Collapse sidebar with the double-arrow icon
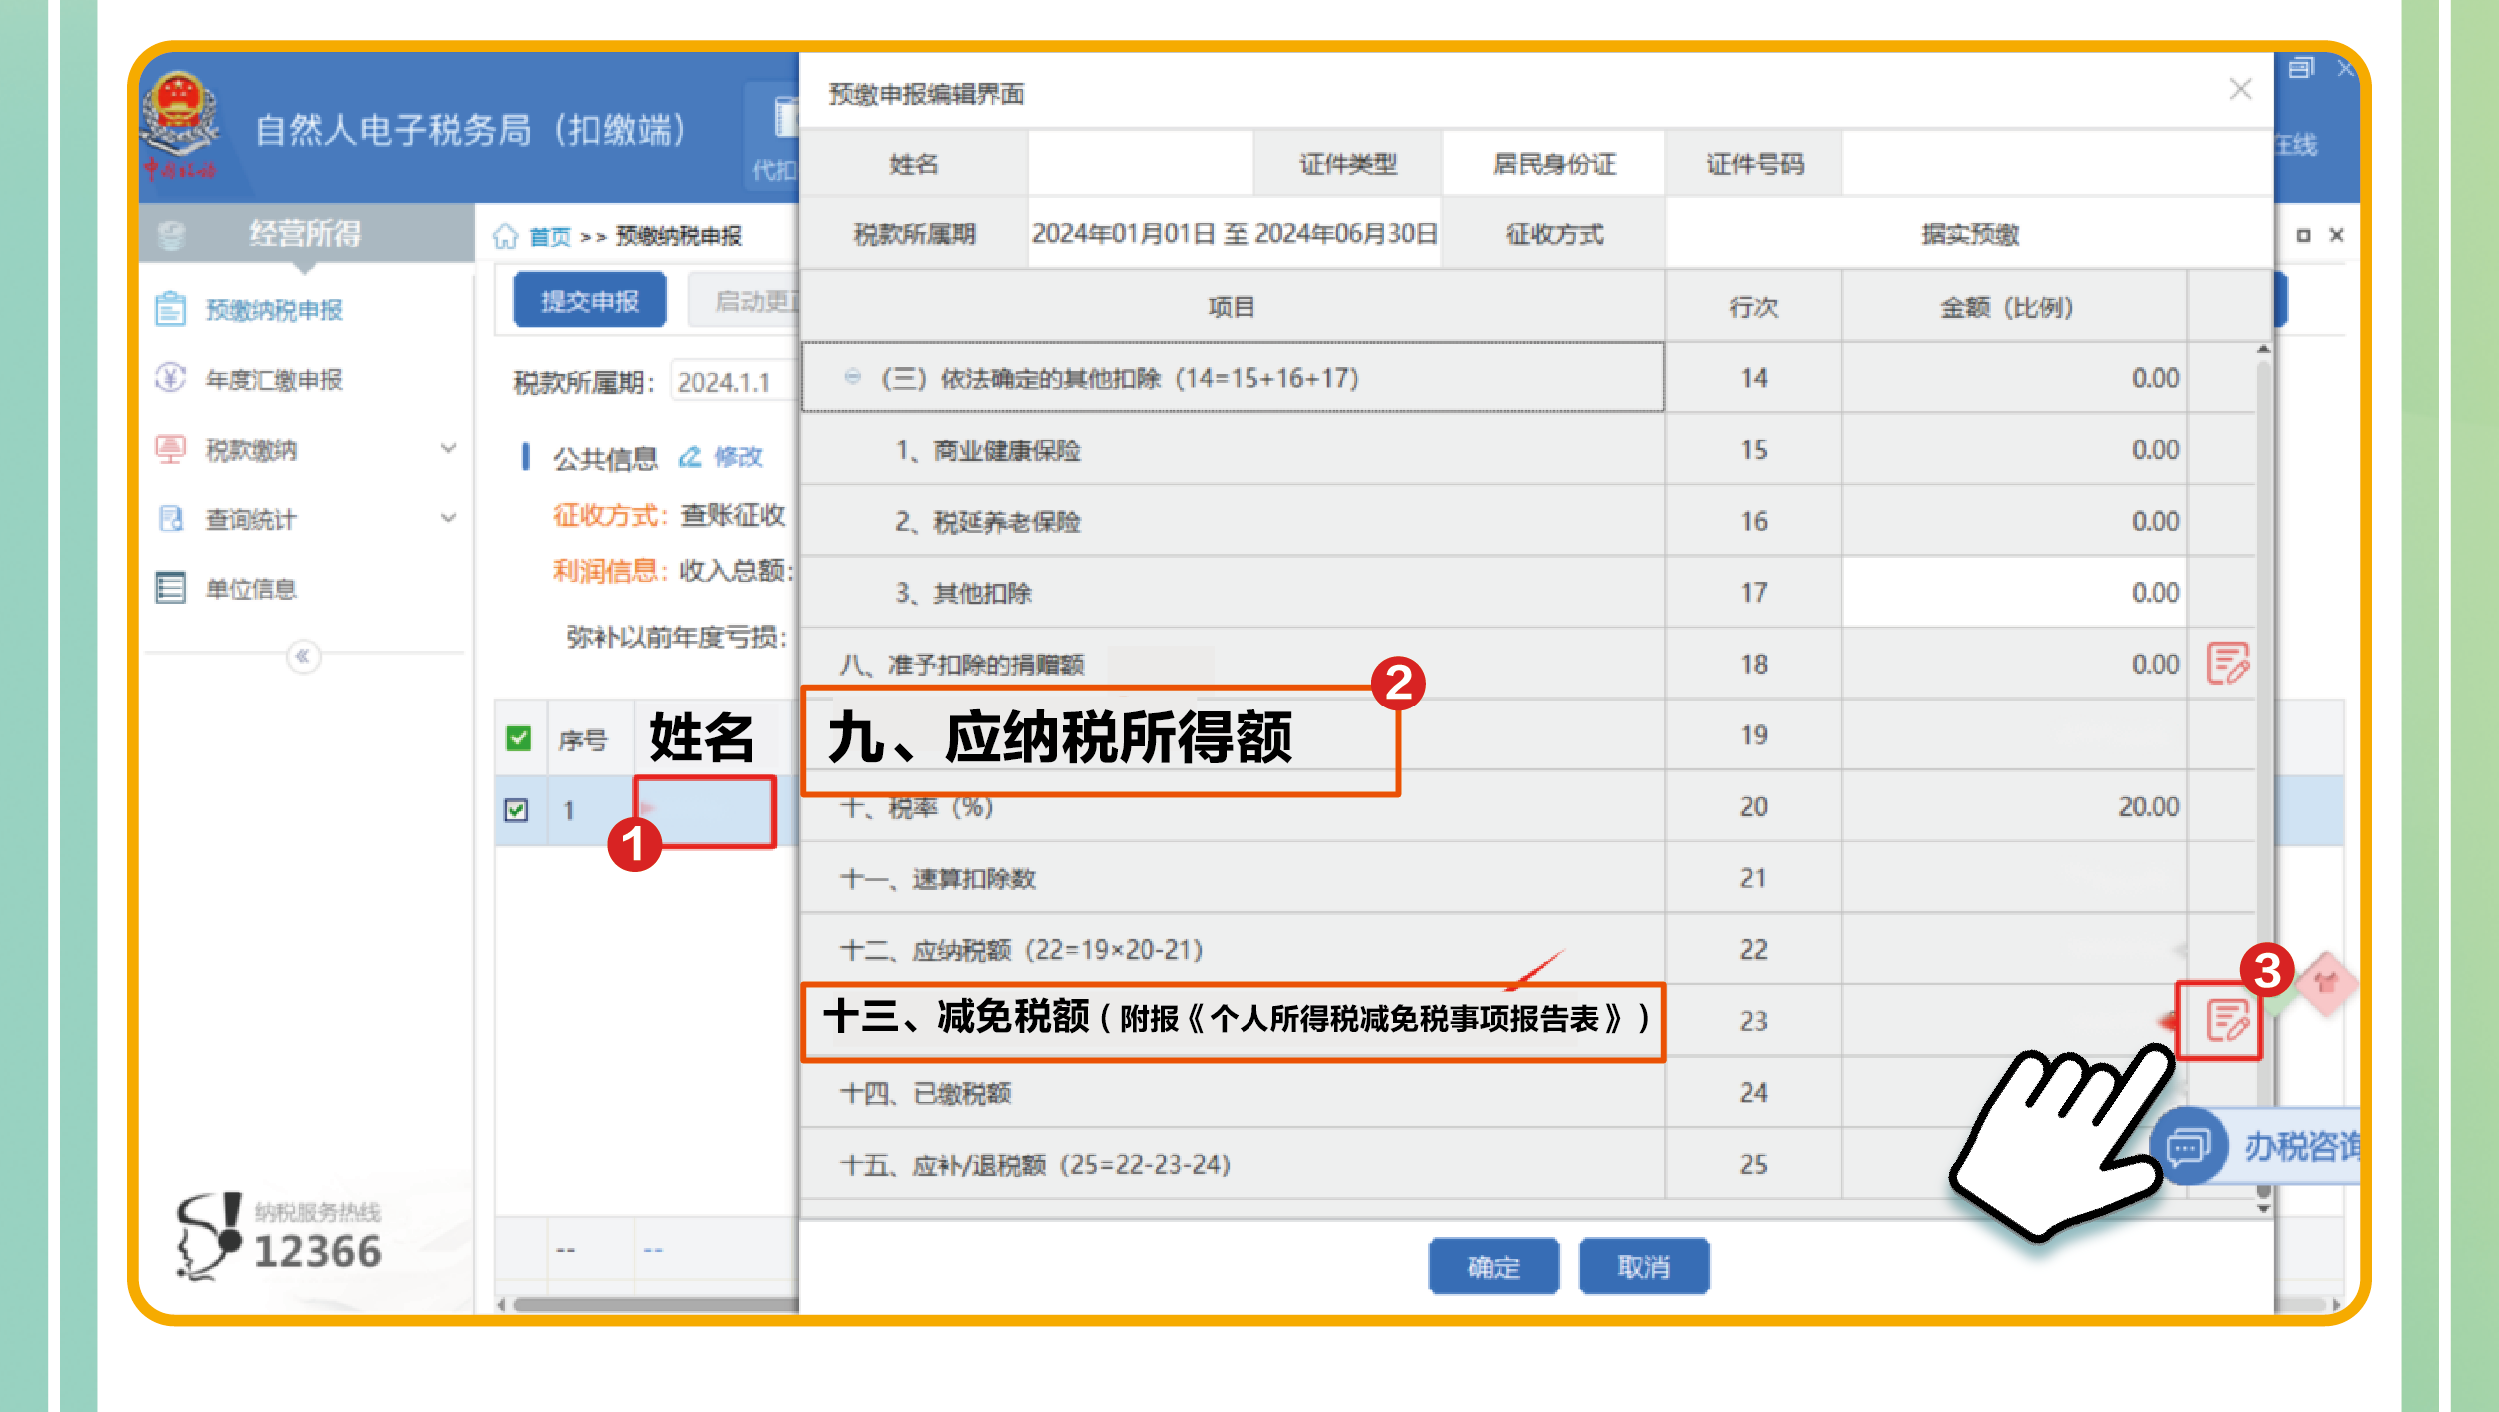This screenshot has height=1412, width=2499. click(x=303, y=656)
